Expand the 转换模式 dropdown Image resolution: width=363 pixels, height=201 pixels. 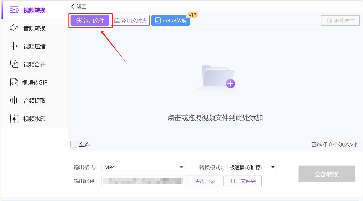click(251, 167)
